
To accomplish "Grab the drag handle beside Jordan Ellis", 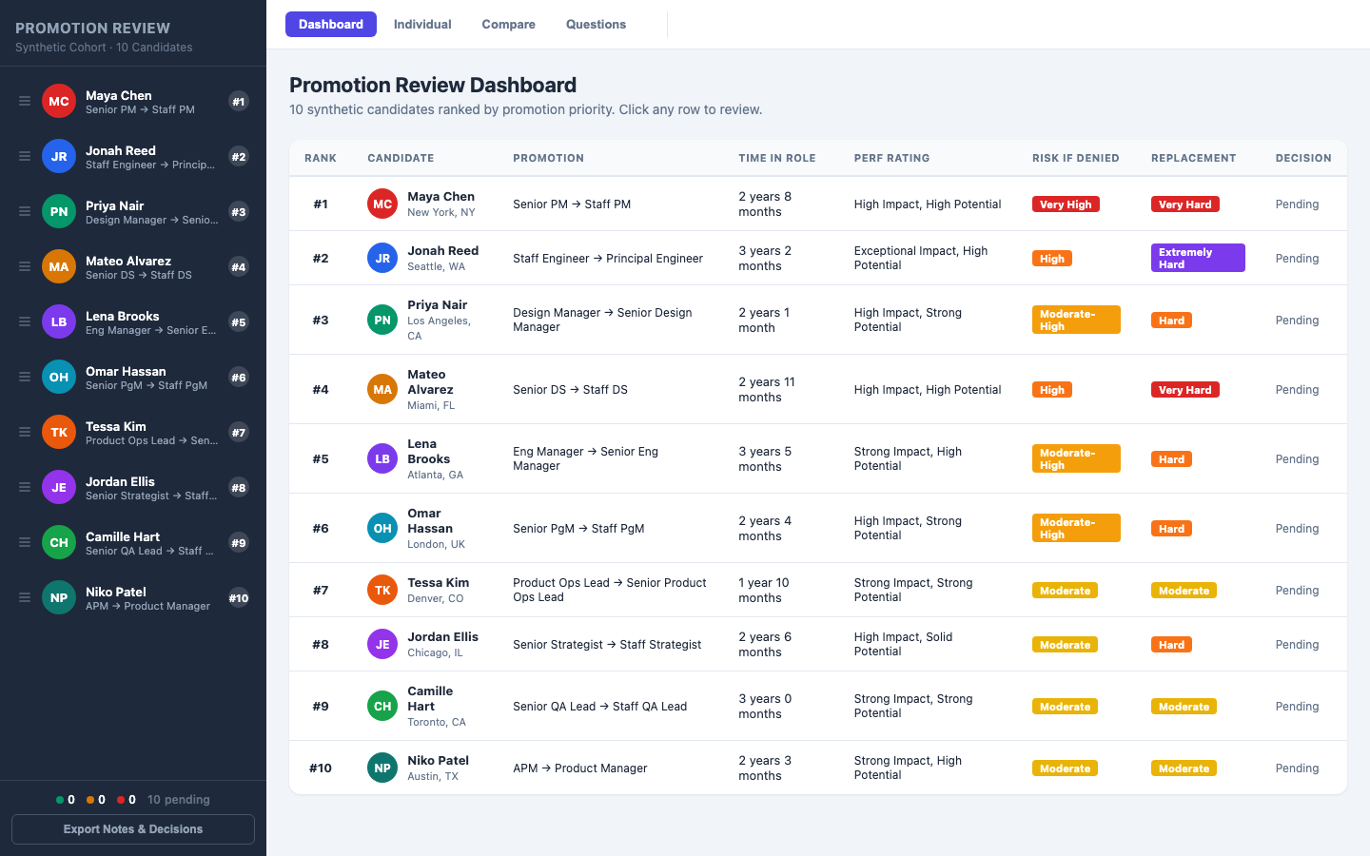I will [x=25, y=487].
